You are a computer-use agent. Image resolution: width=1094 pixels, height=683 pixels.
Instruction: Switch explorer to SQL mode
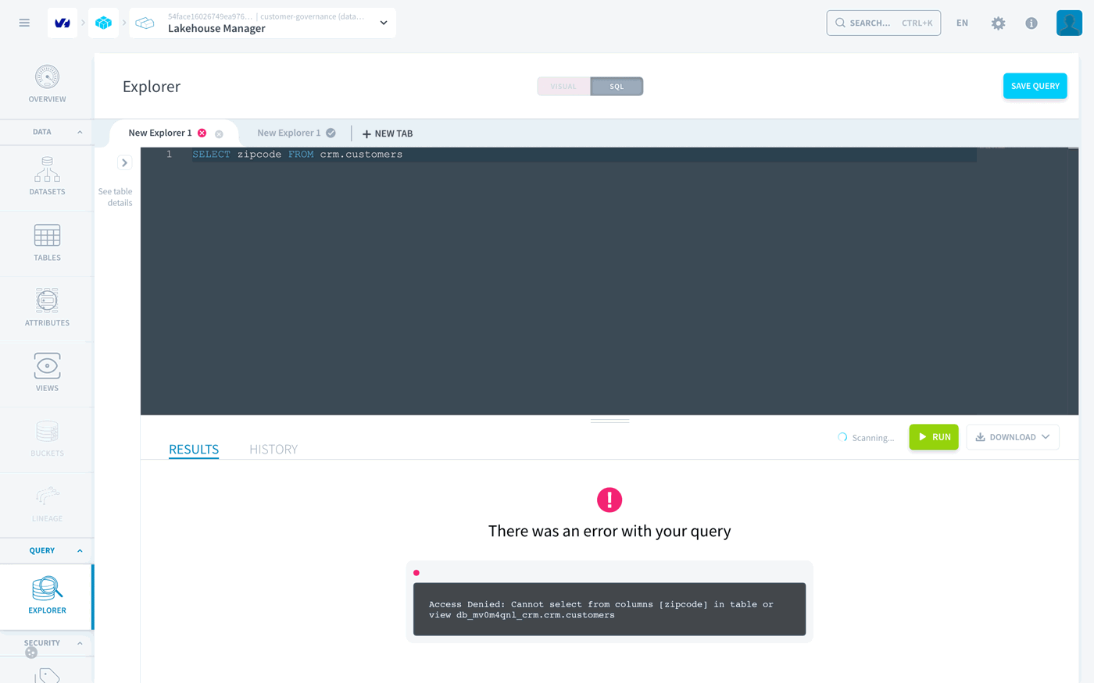[617, 86]
